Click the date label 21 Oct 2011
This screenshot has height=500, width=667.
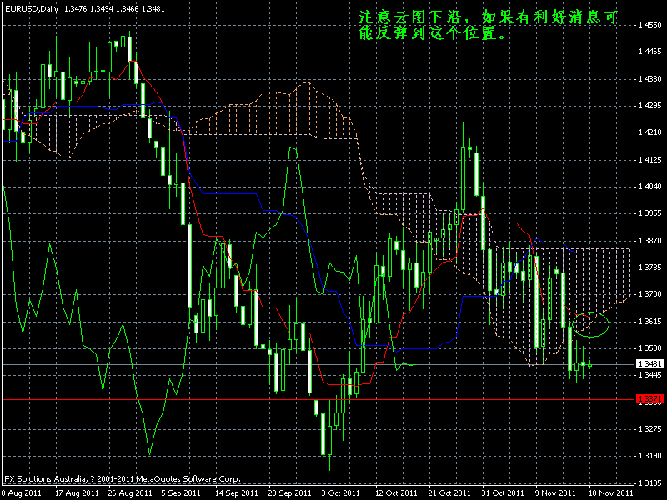(449, 493)
